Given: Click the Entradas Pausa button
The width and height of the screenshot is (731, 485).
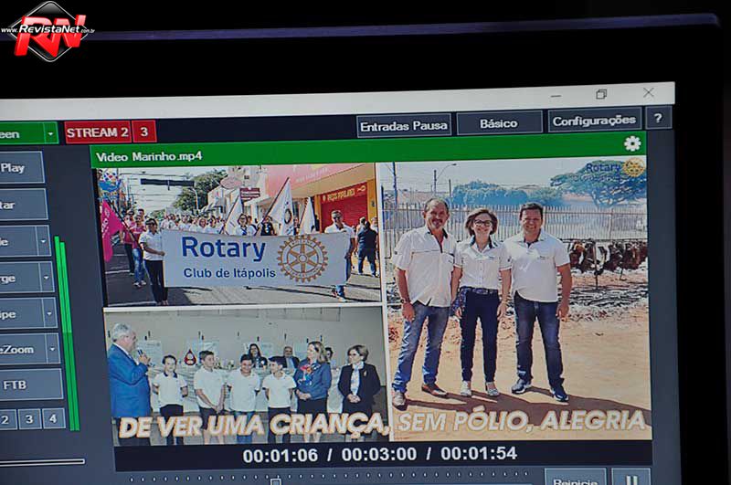Looking at the screenshot, I should [x=404, y=126].
